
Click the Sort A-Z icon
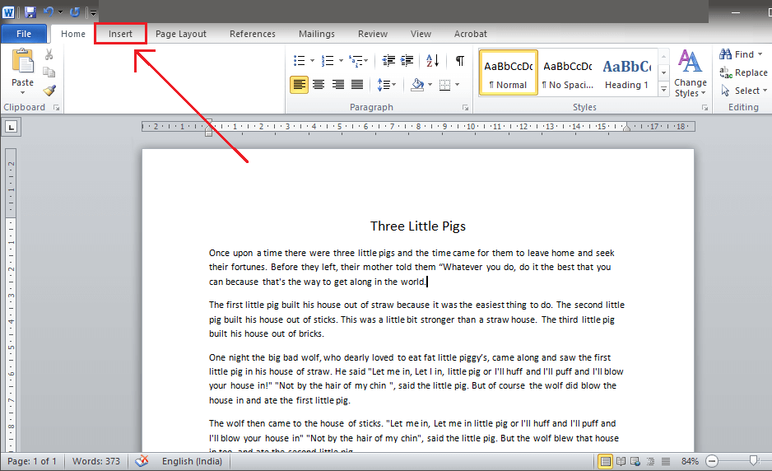coord(431,61)
